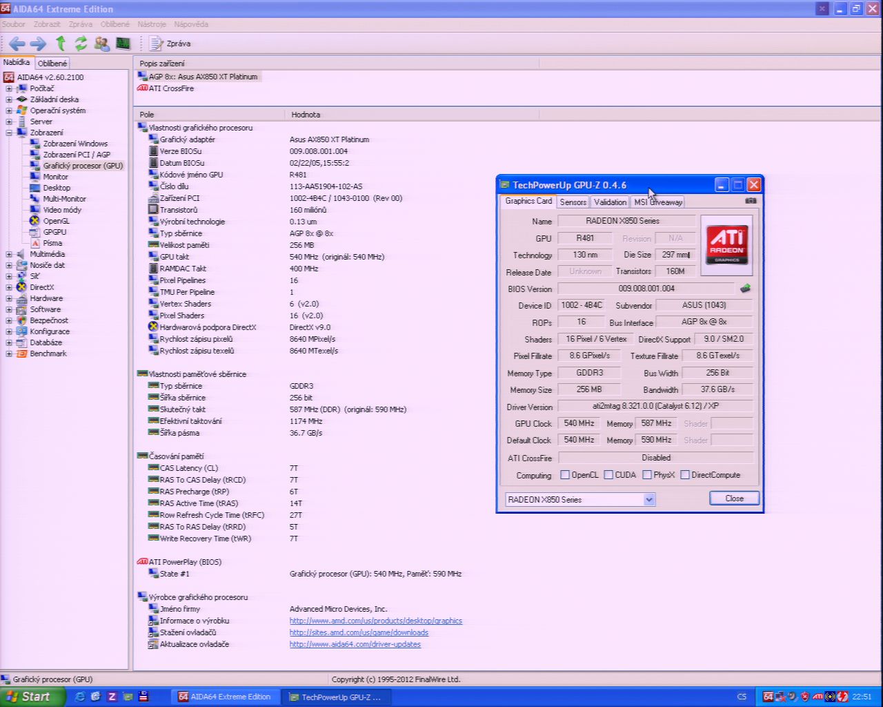
Task: Select the Desktop tree item
Action: point(57,188)
